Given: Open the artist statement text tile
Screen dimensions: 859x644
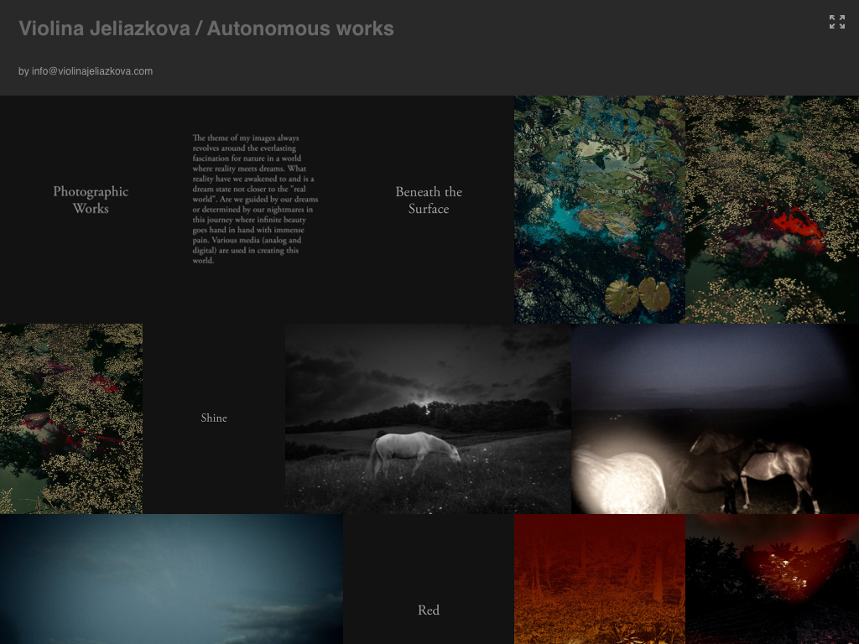Looking at the screenshot, I should [x=255, y=200].
